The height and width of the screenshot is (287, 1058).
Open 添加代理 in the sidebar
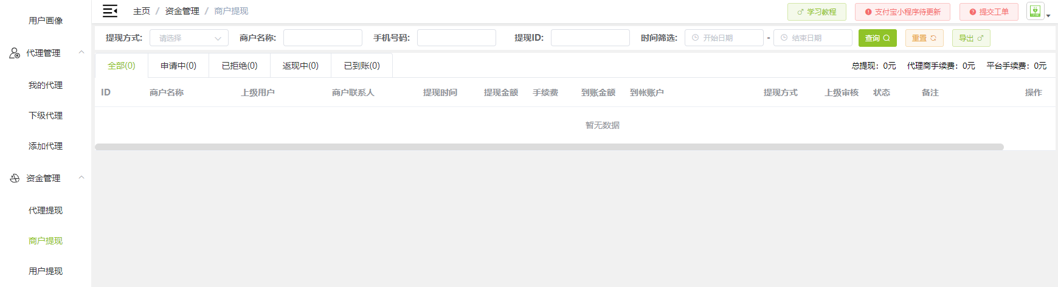(46, 146)
